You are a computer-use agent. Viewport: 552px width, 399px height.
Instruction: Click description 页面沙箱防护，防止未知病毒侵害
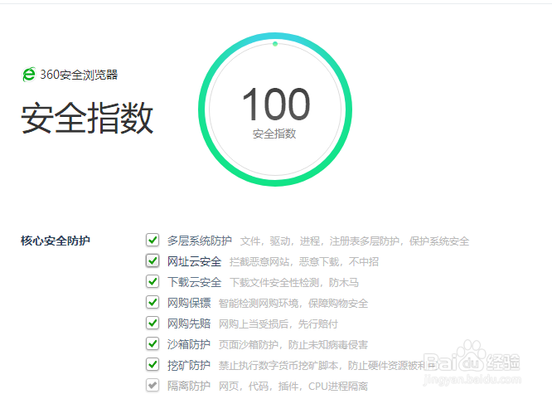tap(293, 345)
